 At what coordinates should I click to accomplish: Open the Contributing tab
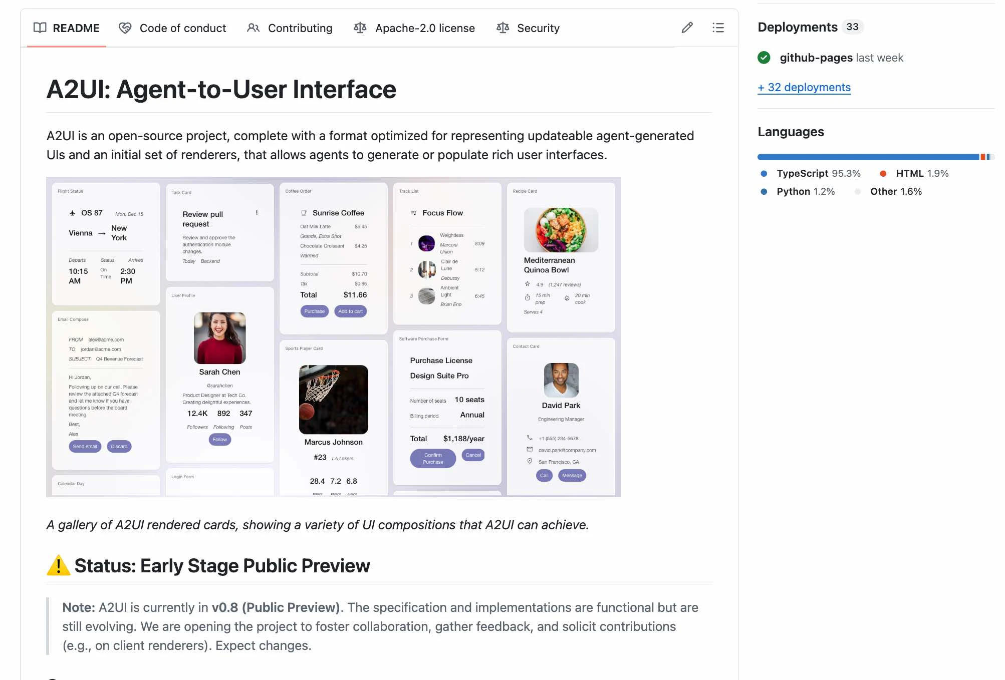click(290, 28)
